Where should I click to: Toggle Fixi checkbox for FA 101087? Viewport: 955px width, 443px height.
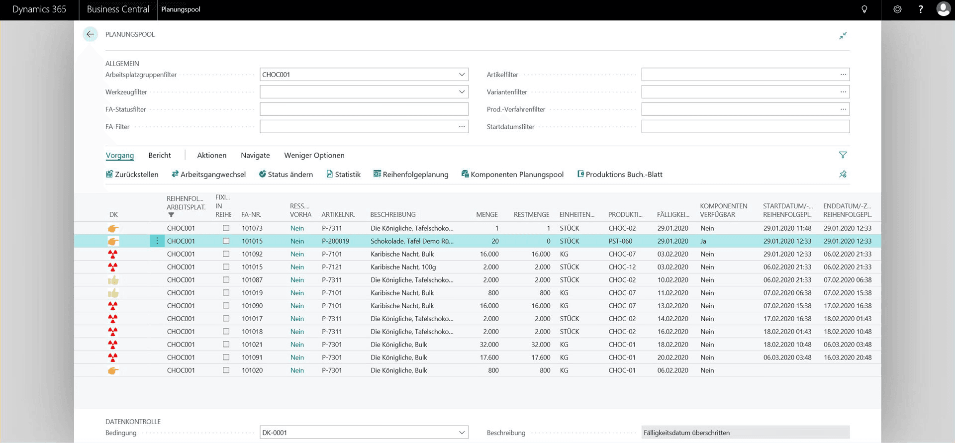[226, 280]
